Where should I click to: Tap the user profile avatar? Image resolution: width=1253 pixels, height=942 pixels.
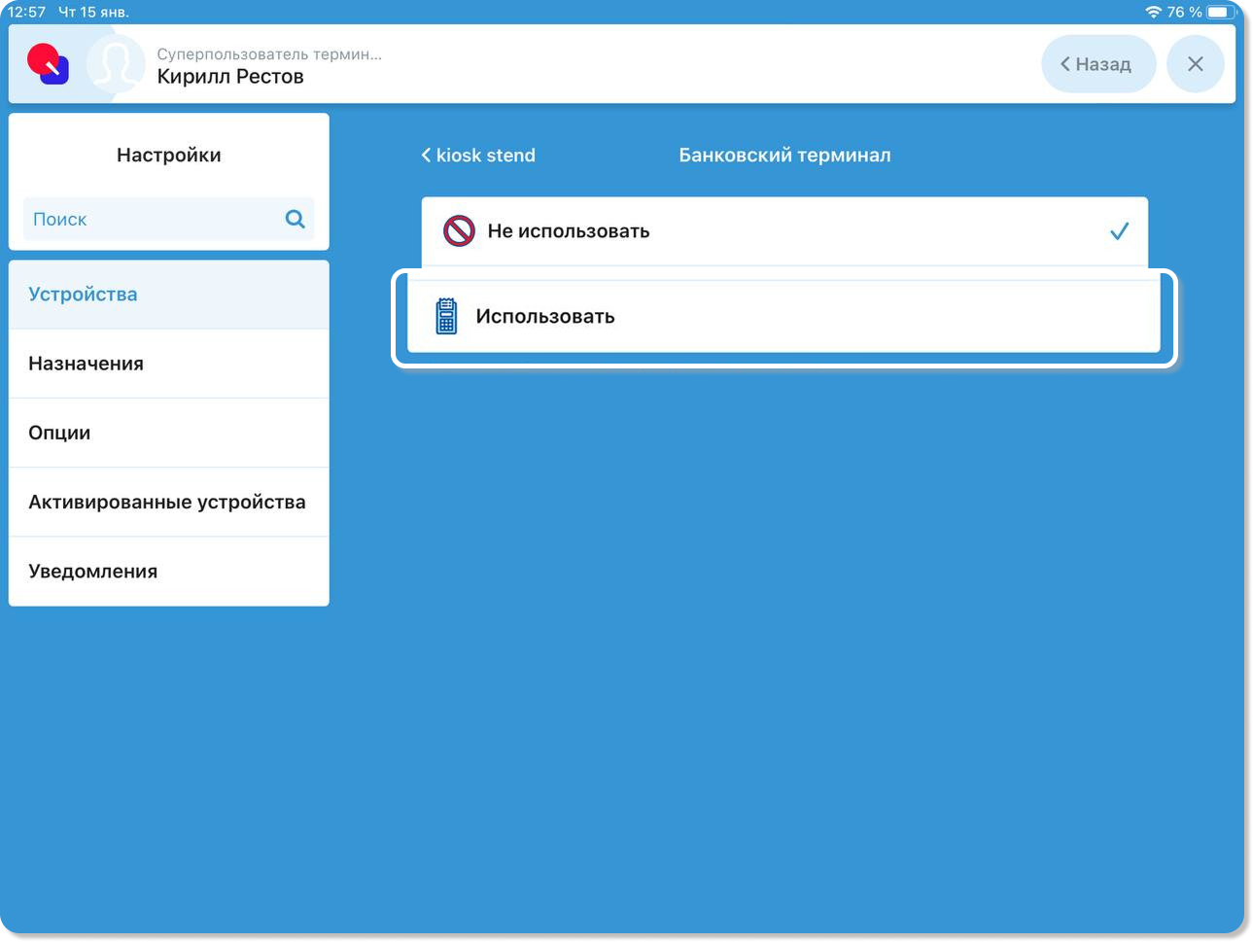115,65
